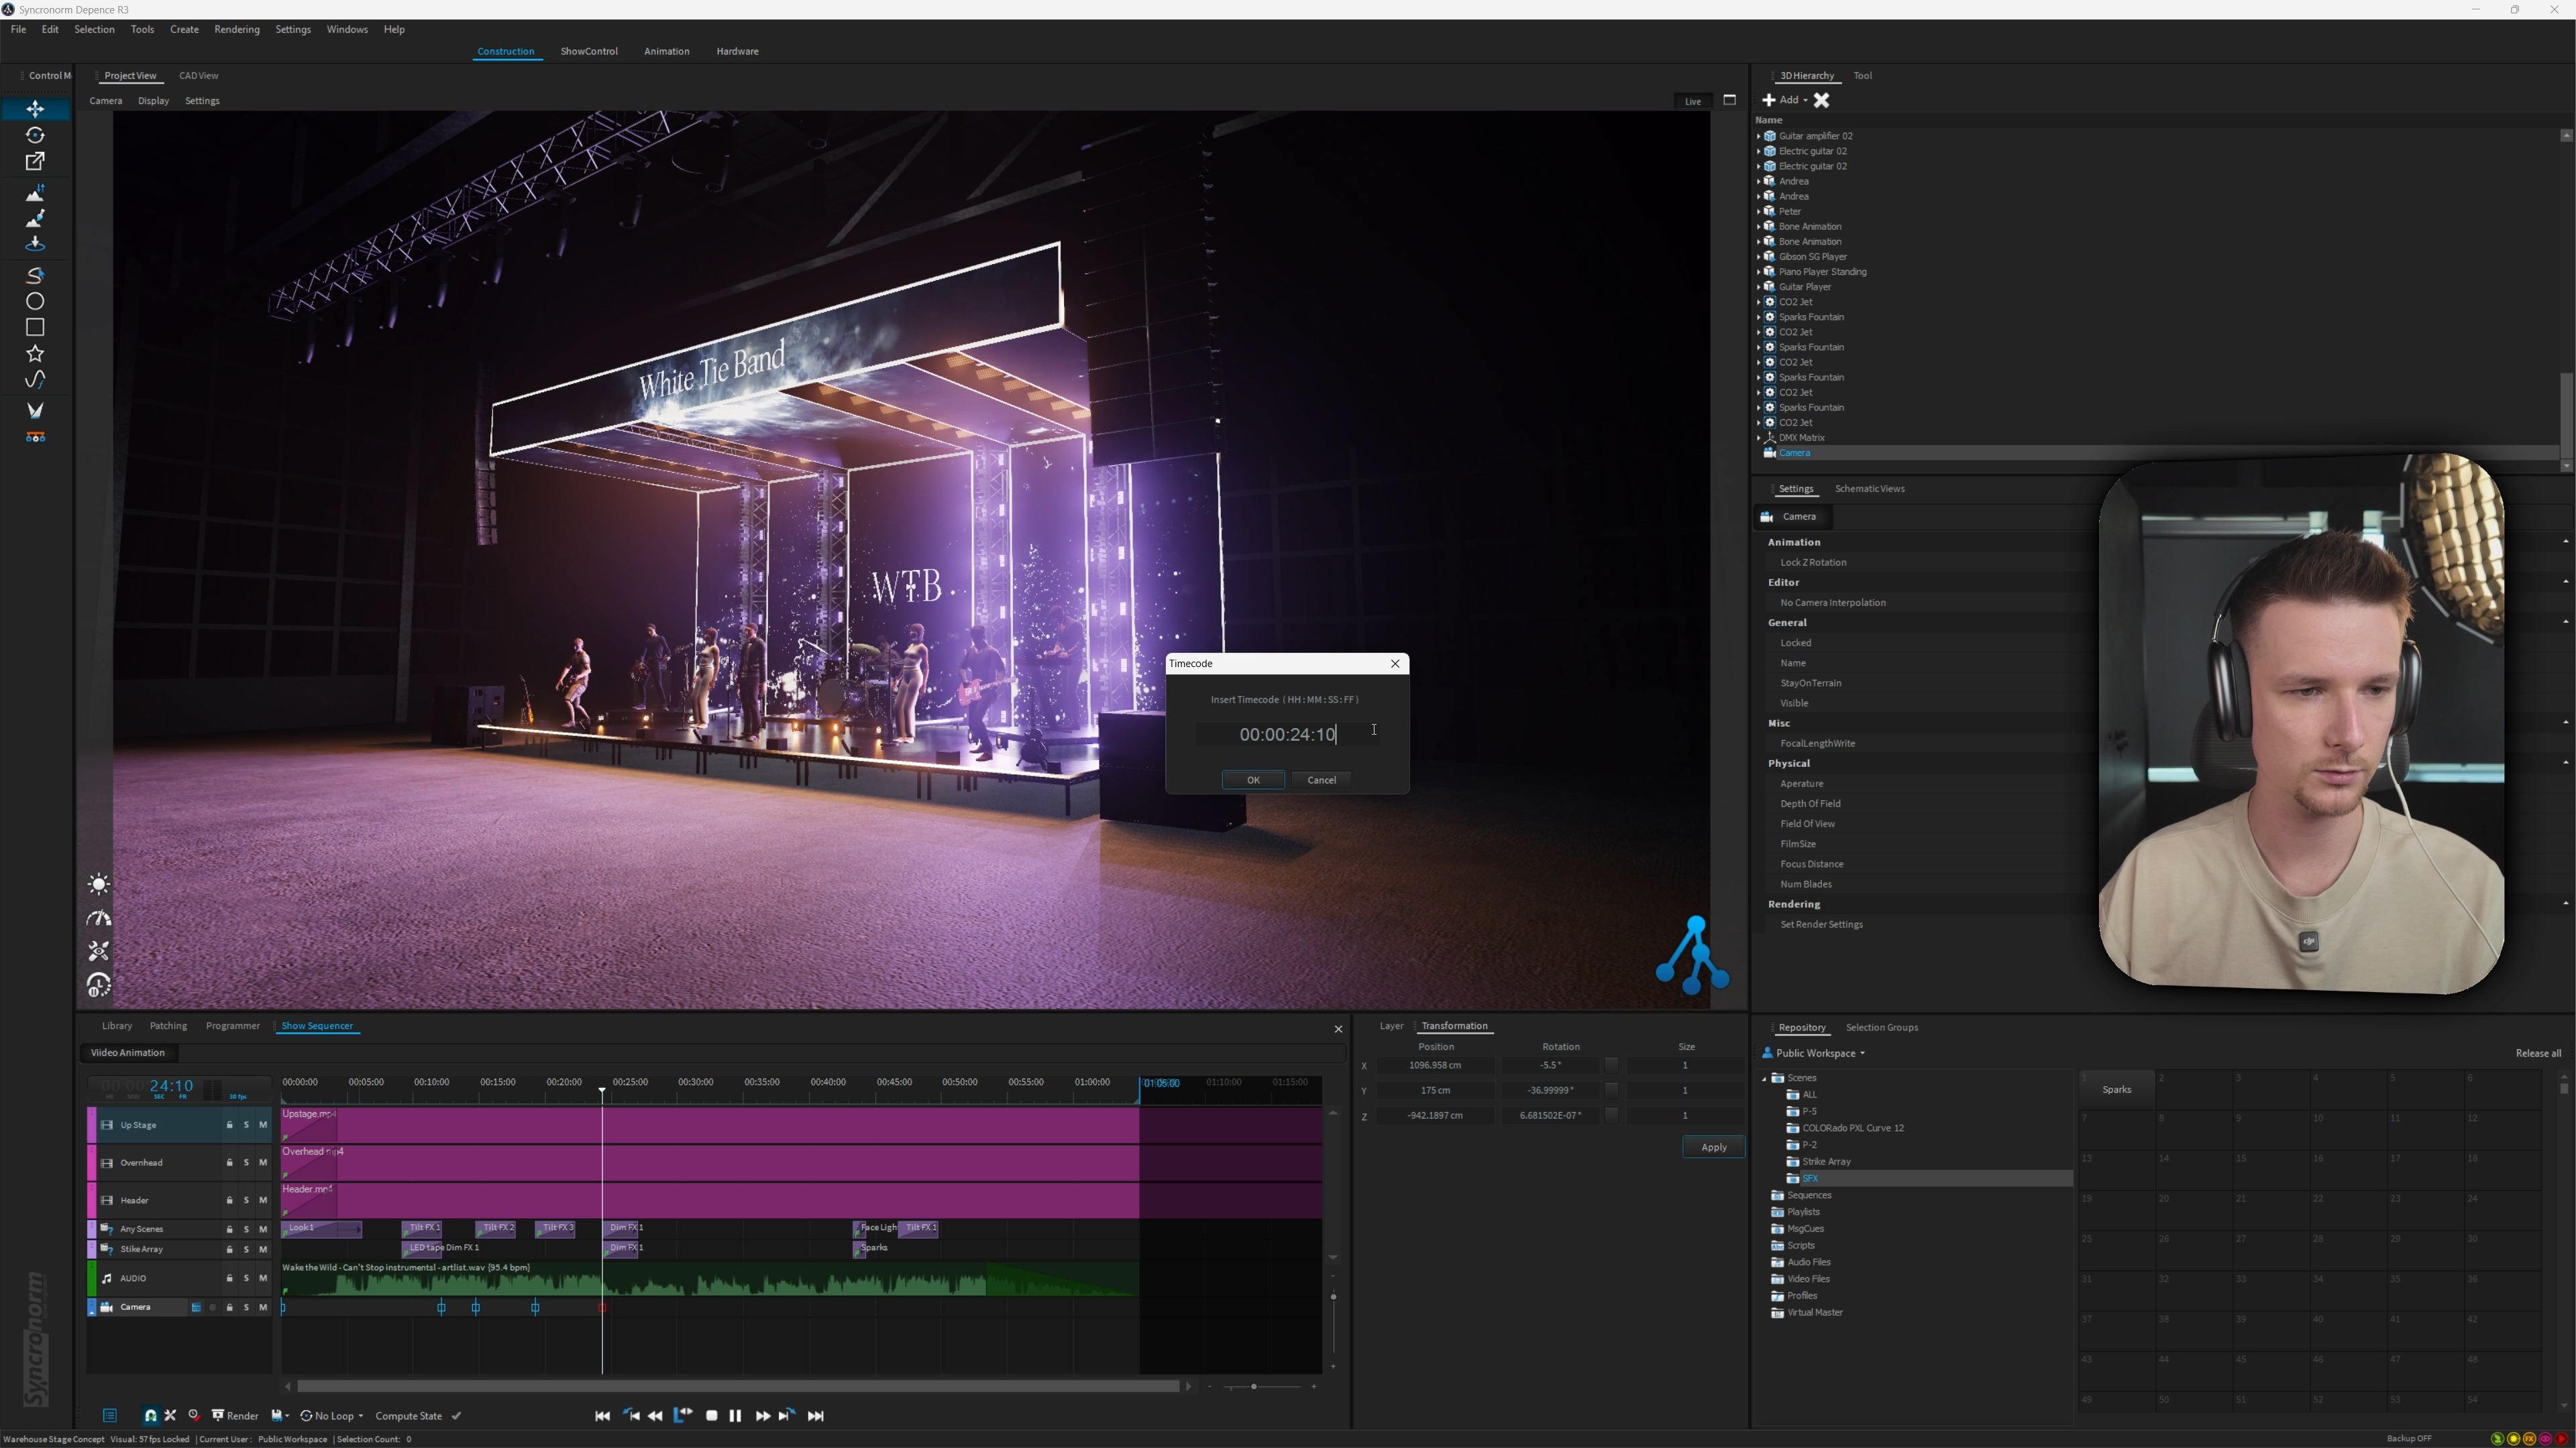Click the Pause playback button
2576x1448 pixels.
[x=735, y=1415]
